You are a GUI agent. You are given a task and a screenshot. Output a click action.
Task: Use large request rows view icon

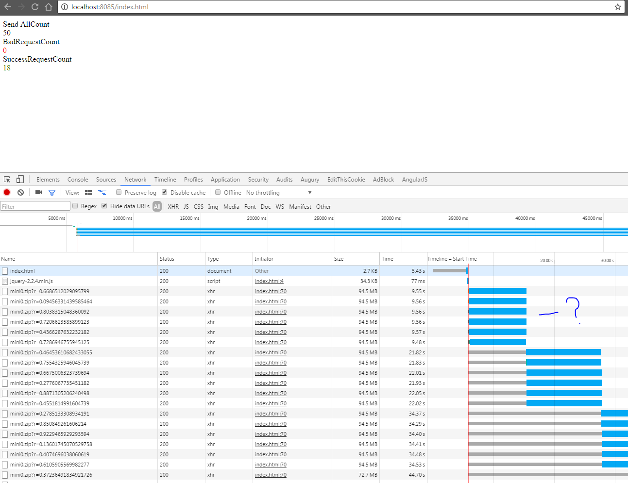pos(88,192)
